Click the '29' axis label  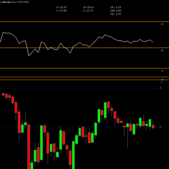point(162,24)
